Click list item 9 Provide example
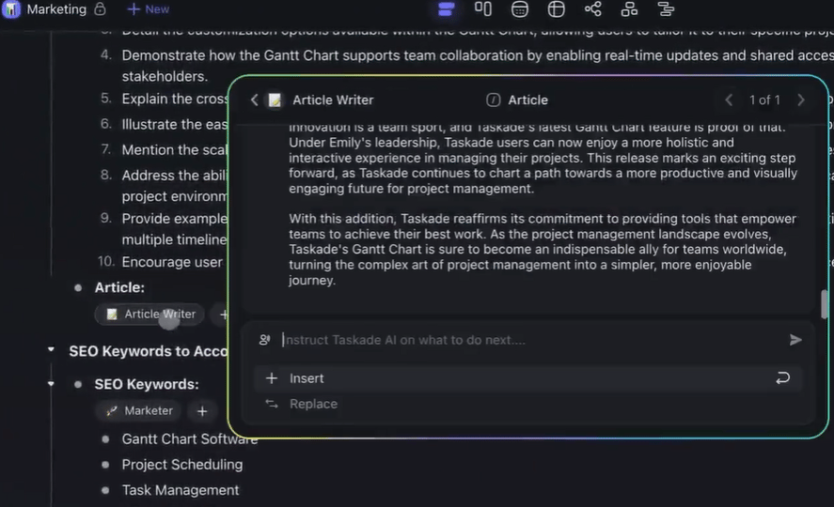This screenshot has height=507, width=834. point(175,229)
